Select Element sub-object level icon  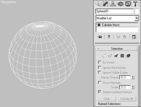[x=128, y=56]
